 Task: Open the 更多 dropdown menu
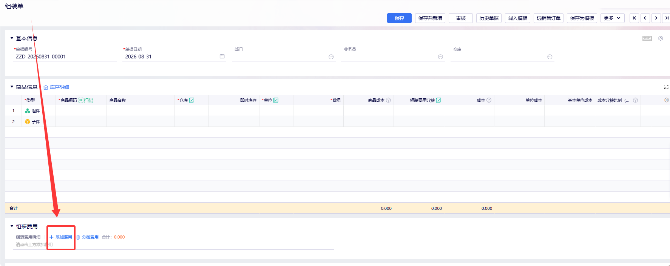coord(612,18)
